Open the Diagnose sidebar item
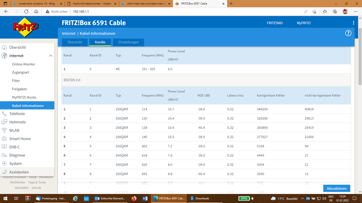 coord(17,155)
